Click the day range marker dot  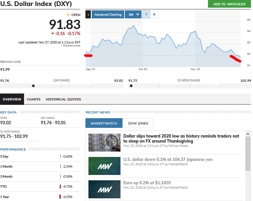[33, 86]
